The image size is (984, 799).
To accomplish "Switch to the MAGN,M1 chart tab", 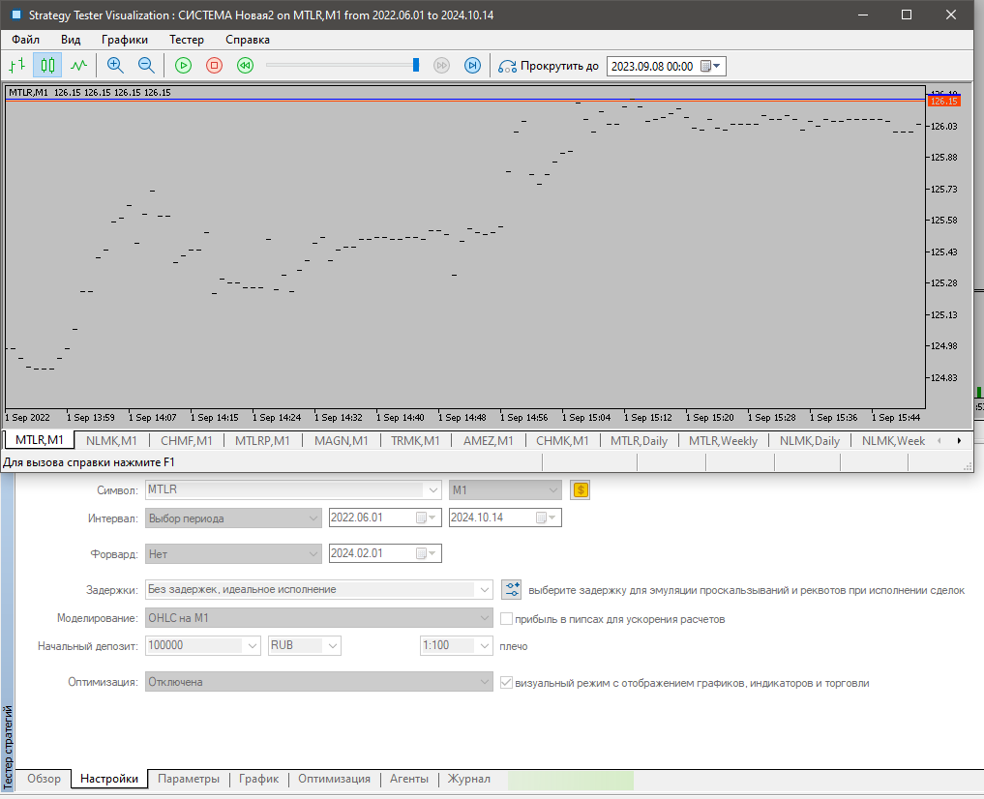I will click(x=341, y=441).
